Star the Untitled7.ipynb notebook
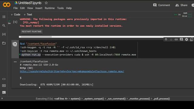Image resolution: width=194 pixels, height=109 pixels. pos(46,3)
